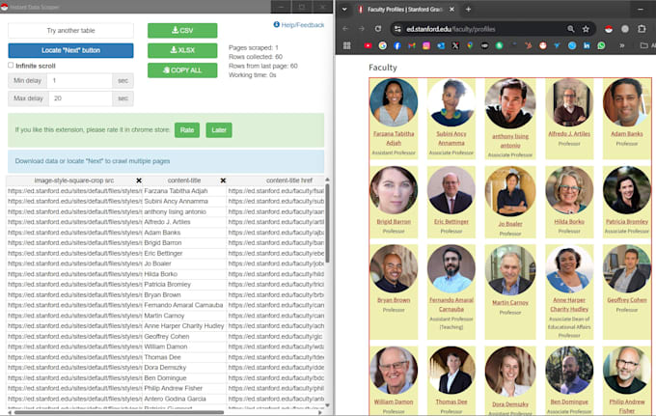This screenshot has width=656, height=416.
Task: Open Farzana Tabitha Adjah profile link
Action: 394,138
